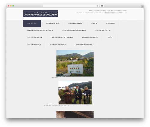Click the farm signboard photo
This screenshot has height=127, width=150.
(75, 63)
